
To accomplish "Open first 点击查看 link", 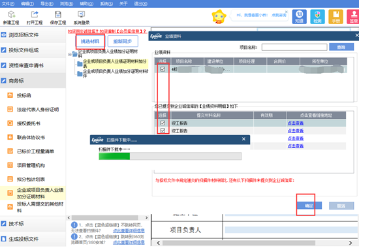I will pyautogui.click(x=296, y=123).
